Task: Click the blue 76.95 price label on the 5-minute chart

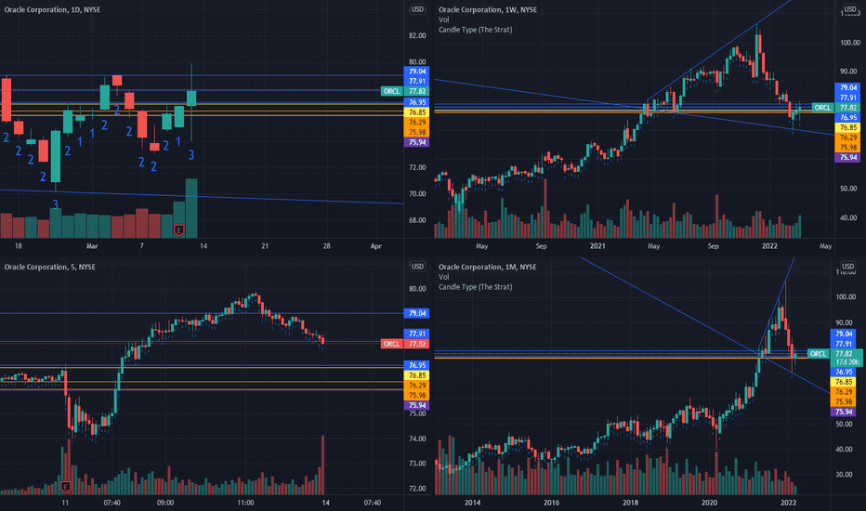Action: (417, 365)
